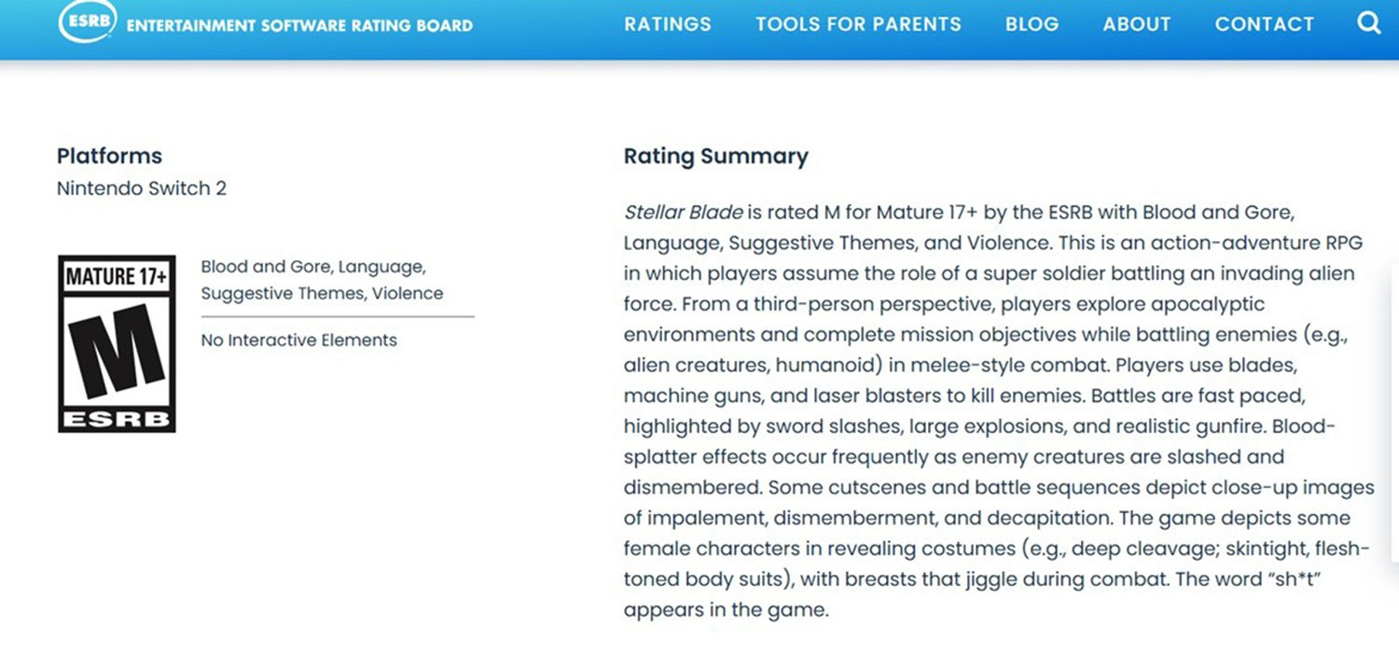Click the ESRB label at badge bottom
This screenshot has width=1399, height=654.
(117, 419)
